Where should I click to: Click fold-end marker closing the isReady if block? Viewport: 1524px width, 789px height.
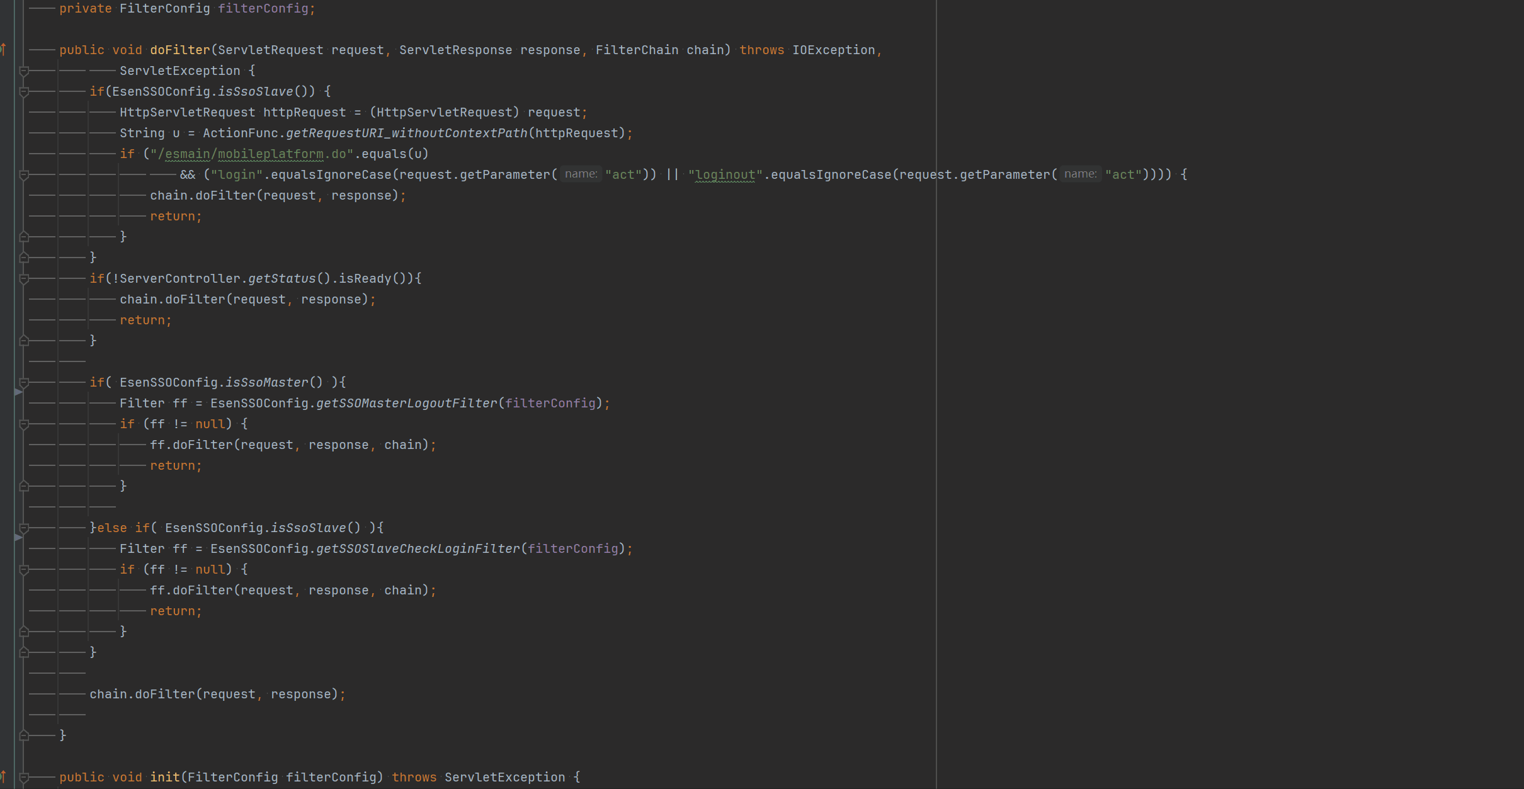tap(24, 341)
